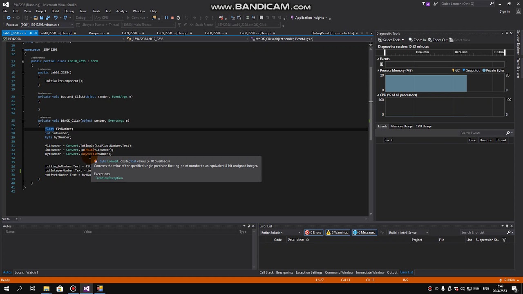Collapse the Process Memory graph section
This screenshot has width=523, height=294.
[x=378, y=71]
